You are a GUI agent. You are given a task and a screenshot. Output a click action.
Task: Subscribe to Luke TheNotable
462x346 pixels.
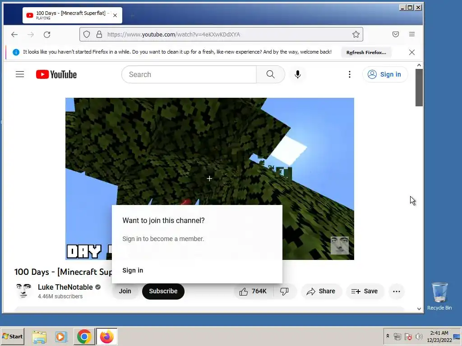coord(163,291)
